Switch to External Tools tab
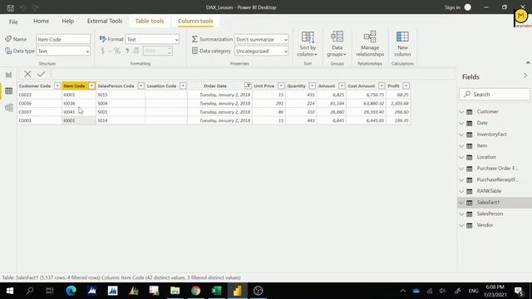 [105, 21]
